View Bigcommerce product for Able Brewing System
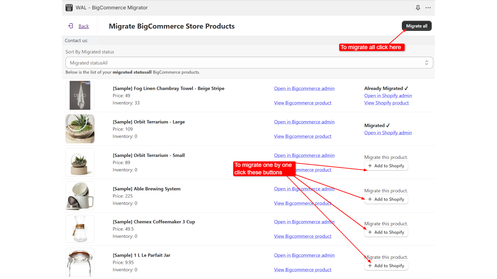This screenshot has height=279, width=497. coord(303,203)
